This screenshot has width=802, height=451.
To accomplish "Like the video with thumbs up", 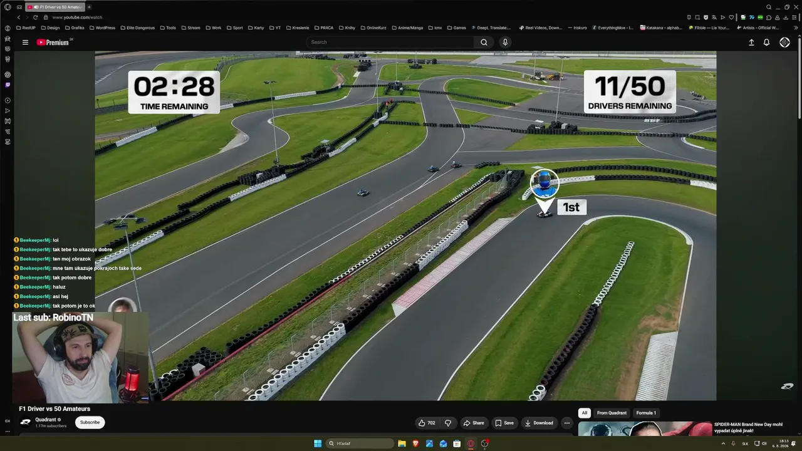I will [427, 423].
